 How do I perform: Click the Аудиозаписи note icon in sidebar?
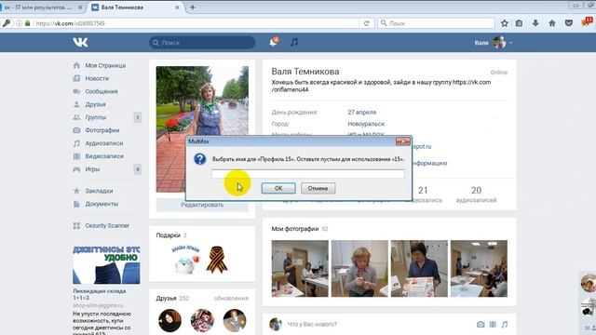pyautogui.click(x=76, y=143)
